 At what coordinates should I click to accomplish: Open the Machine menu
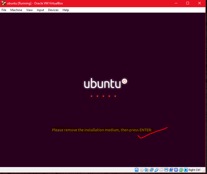click(16, 10)
